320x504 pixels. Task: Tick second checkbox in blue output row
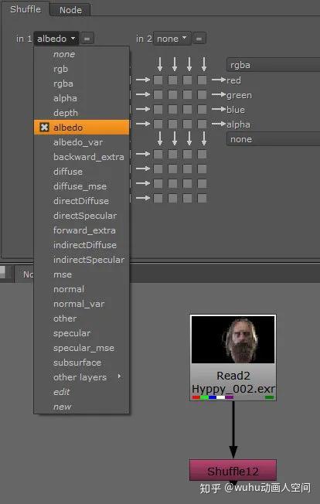point(173,109)
